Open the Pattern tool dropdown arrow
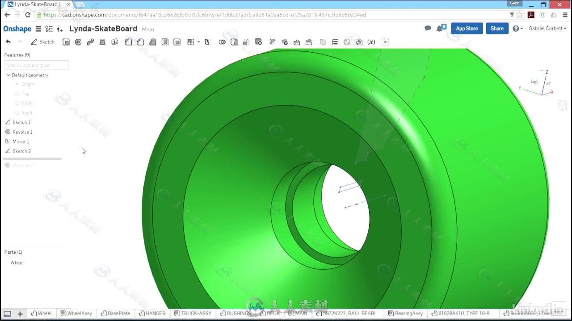Viewport: 572px width, 321px height. pyautogui.click(x=198, y=42)
